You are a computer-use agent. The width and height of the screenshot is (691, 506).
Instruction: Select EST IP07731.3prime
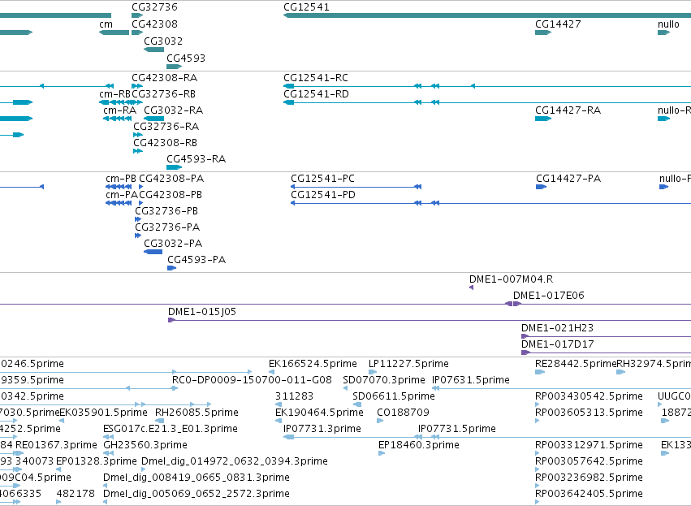pos(322,429)
